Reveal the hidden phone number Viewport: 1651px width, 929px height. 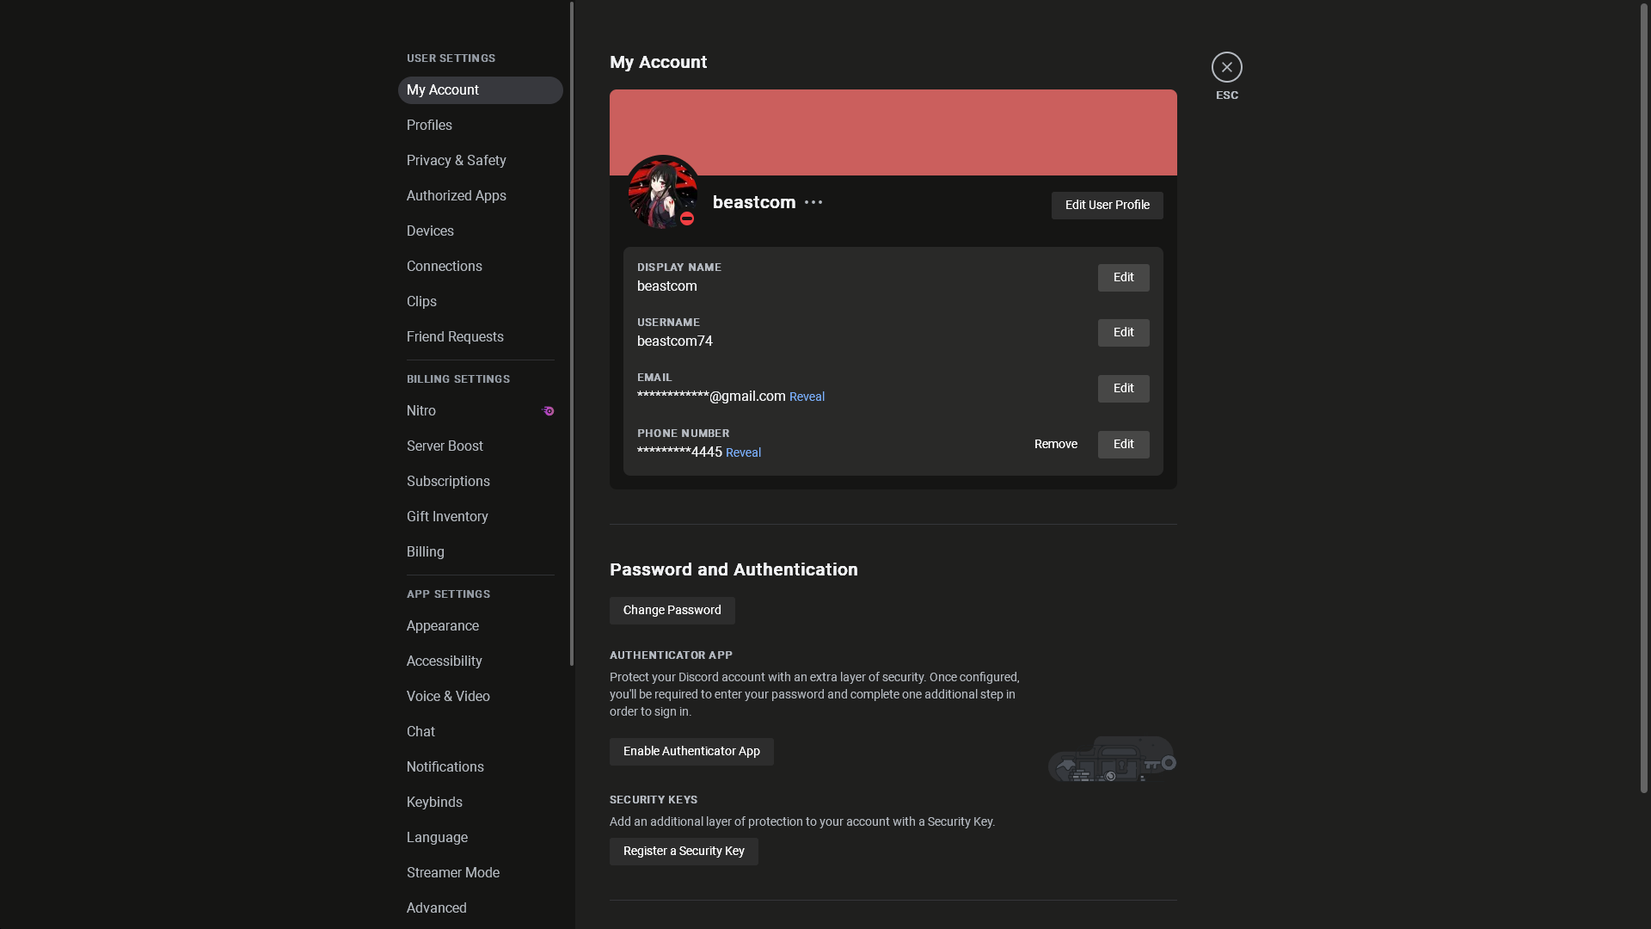pyautogui.click(x=743, y=452)
